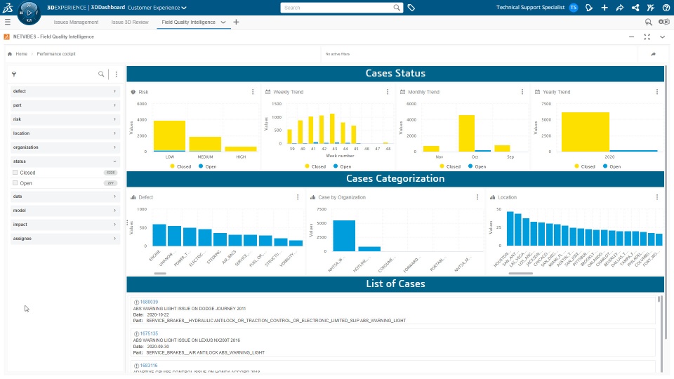This screenshot has height=379, width=674.
Task: Switch to Issues Management tab
Action: click(x=76, y=22)
